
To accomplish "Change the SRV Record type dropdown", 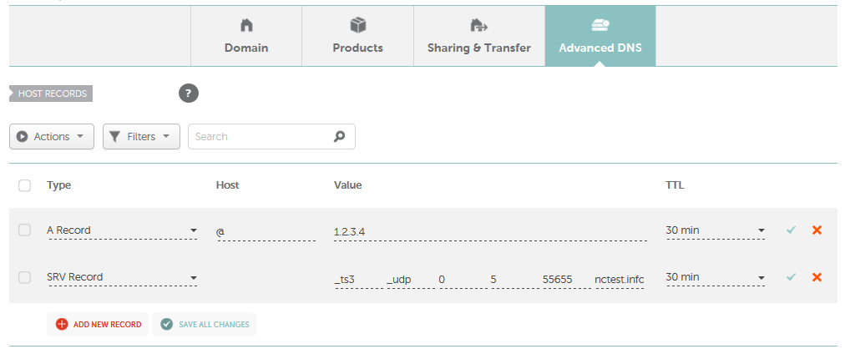I will tap(122, 278).
